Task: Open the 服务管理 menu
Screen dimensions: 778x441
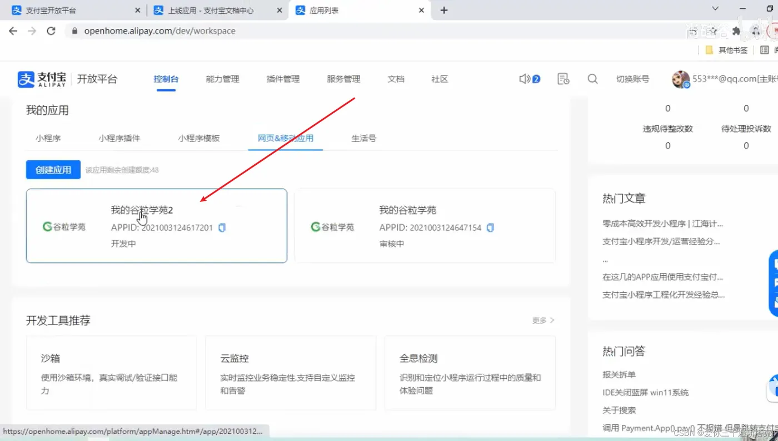Action: [x=343, y=79]
